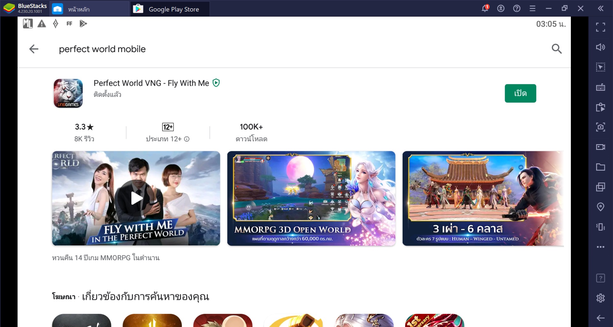613x327 pixels.
Task: Lock the mouse cursor from sidebar
Action: pos(601,67)
